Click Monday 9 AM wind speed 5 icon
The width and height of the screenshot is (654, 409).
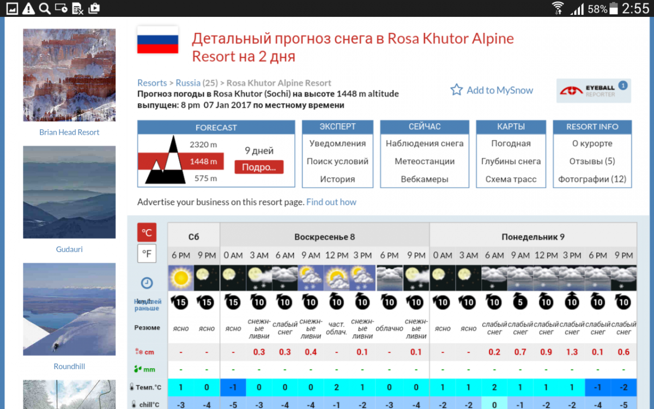click(x=520, y=301)
